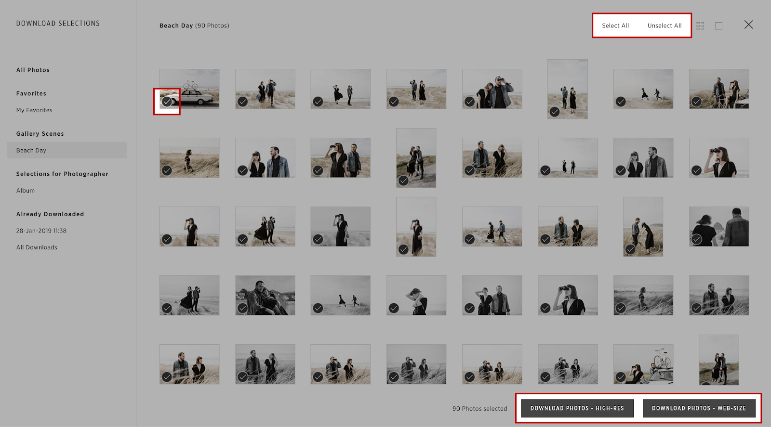The height and width of the screenshot is (427, 771).
Task: Uncheck the couple sitting beside the bicycle-topped car photo
Action: (621, 377)
